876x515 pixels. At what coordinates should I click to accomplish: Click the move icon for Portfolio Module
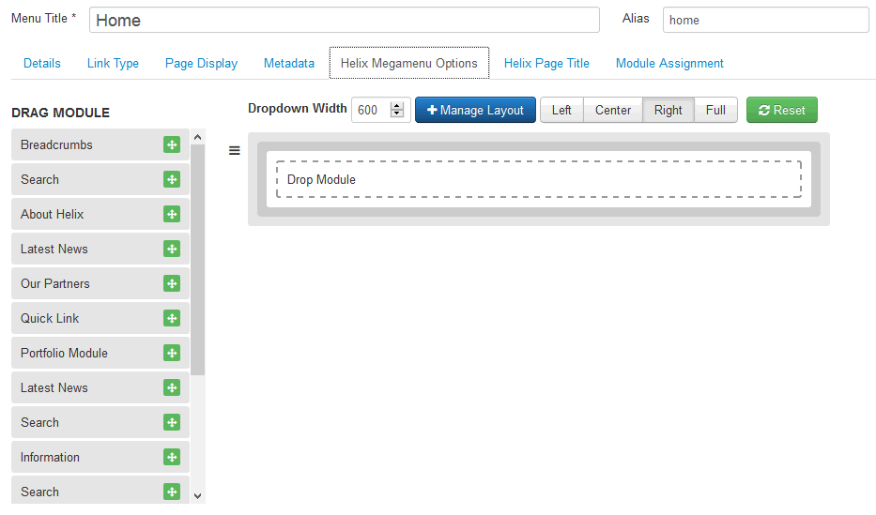click(x=171, y=353)
